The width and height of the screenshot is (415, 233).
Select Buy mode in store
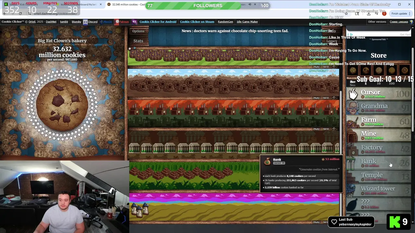(x=352, y=82)
